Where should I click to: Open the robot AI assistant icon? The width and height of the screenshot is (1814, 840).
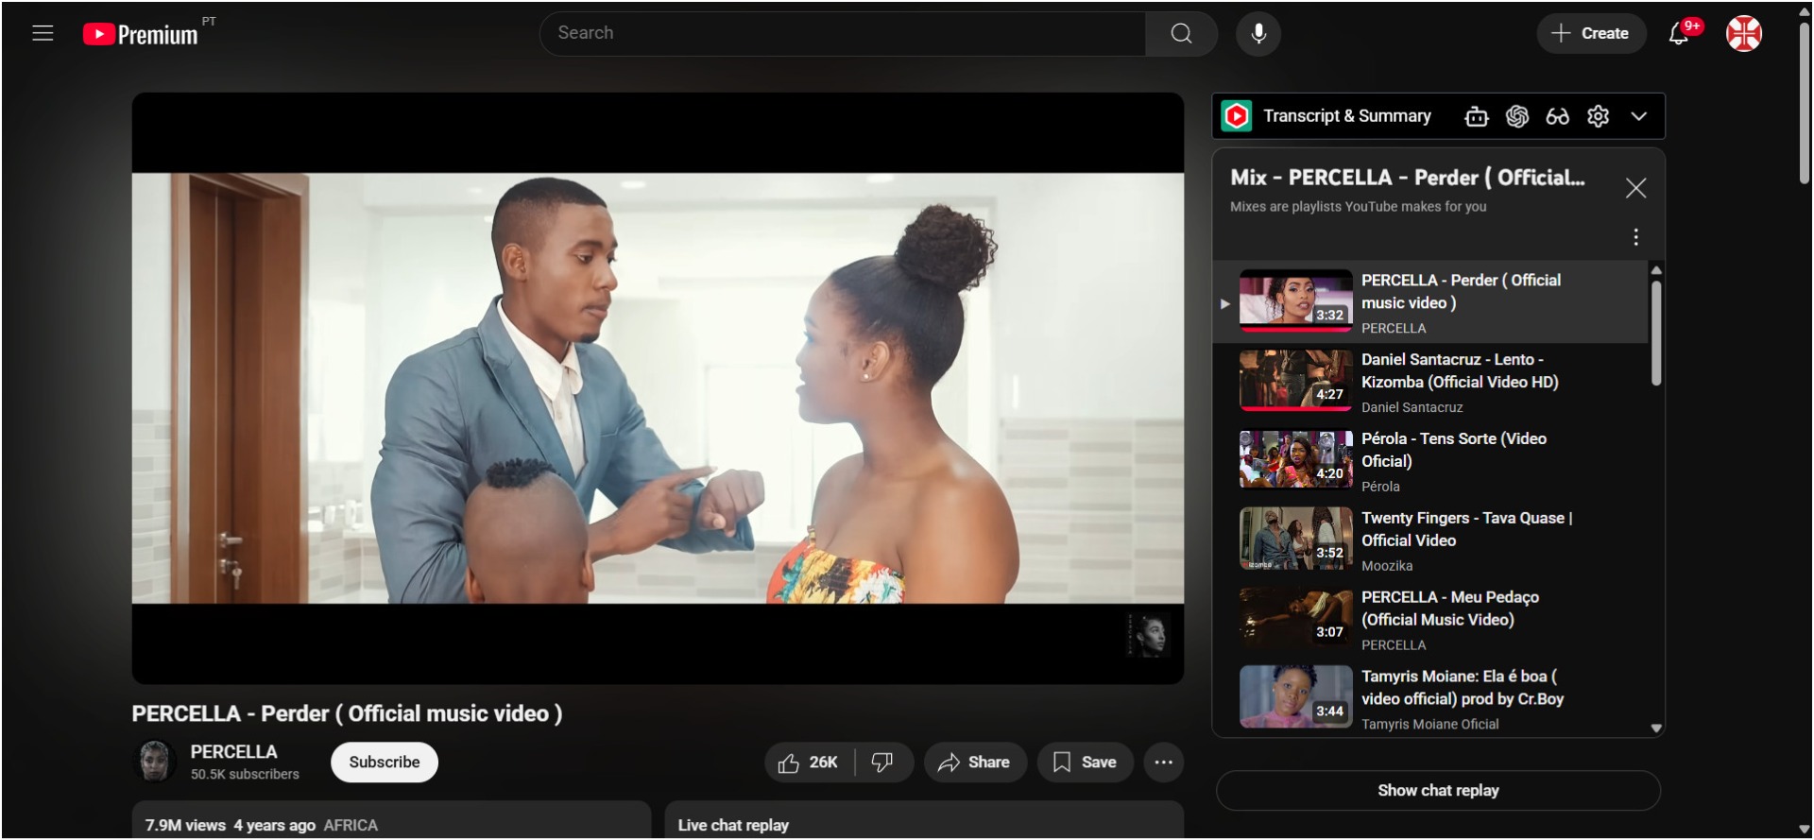[1476, 116]
